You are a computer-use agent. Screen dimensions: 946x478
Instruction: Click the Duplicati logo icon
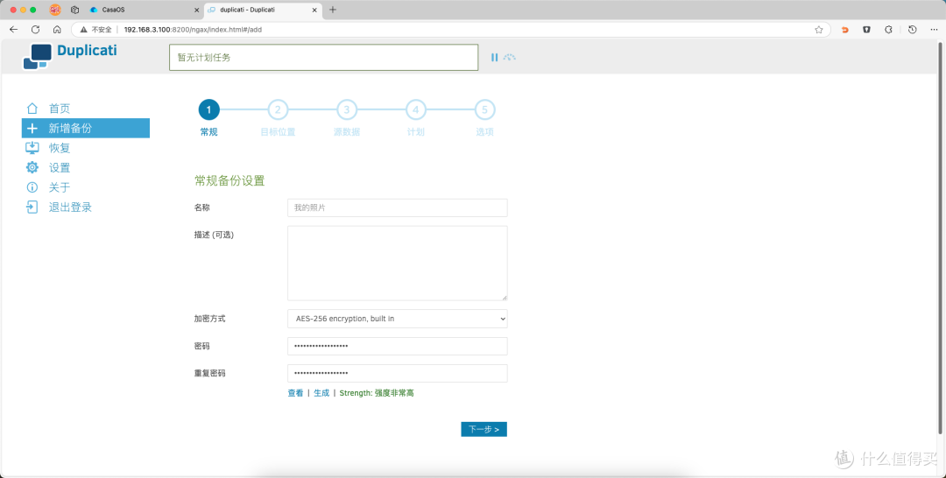point(38,57)
